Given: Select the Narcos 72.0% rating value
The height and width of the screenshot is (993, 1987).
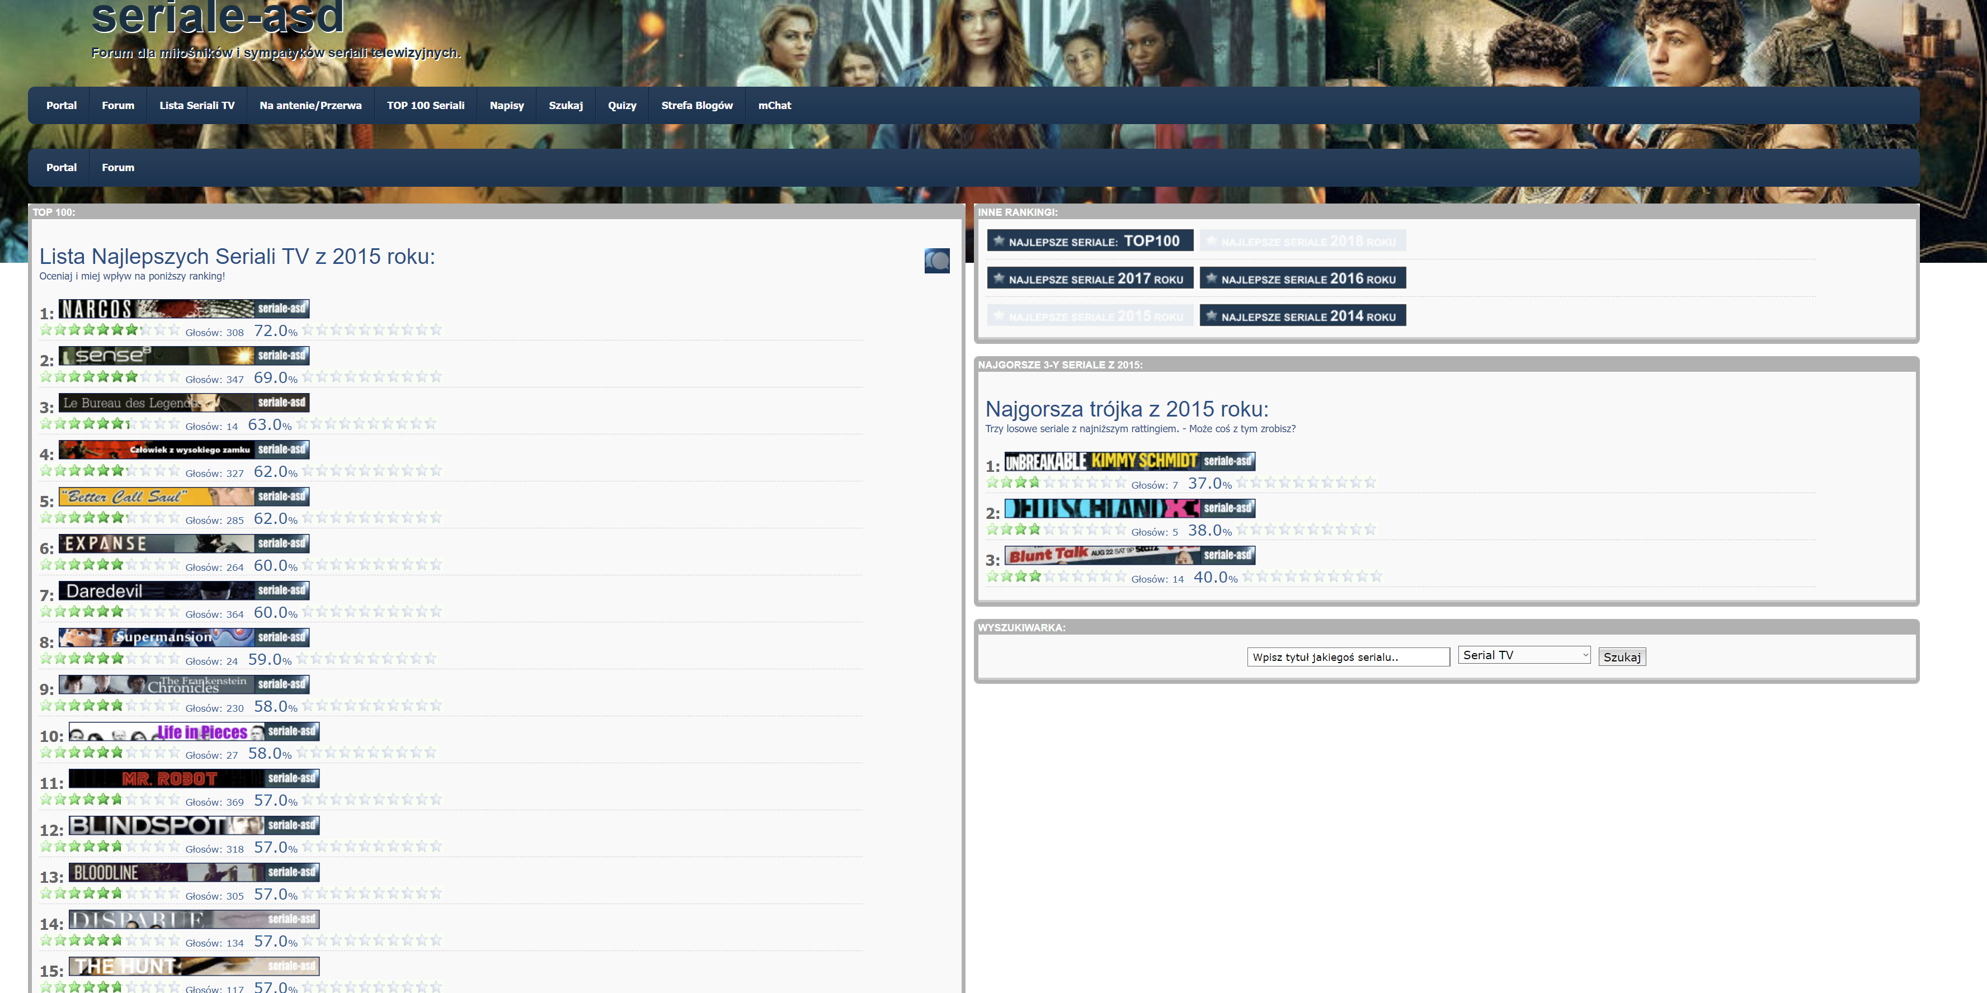Looking at the screenshot, I should pos(275,331).
